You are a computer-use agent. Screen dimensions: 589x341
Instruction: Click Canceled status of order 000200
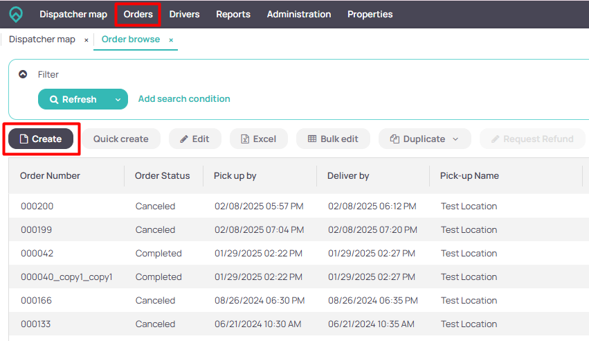click(x=155, y=206)
